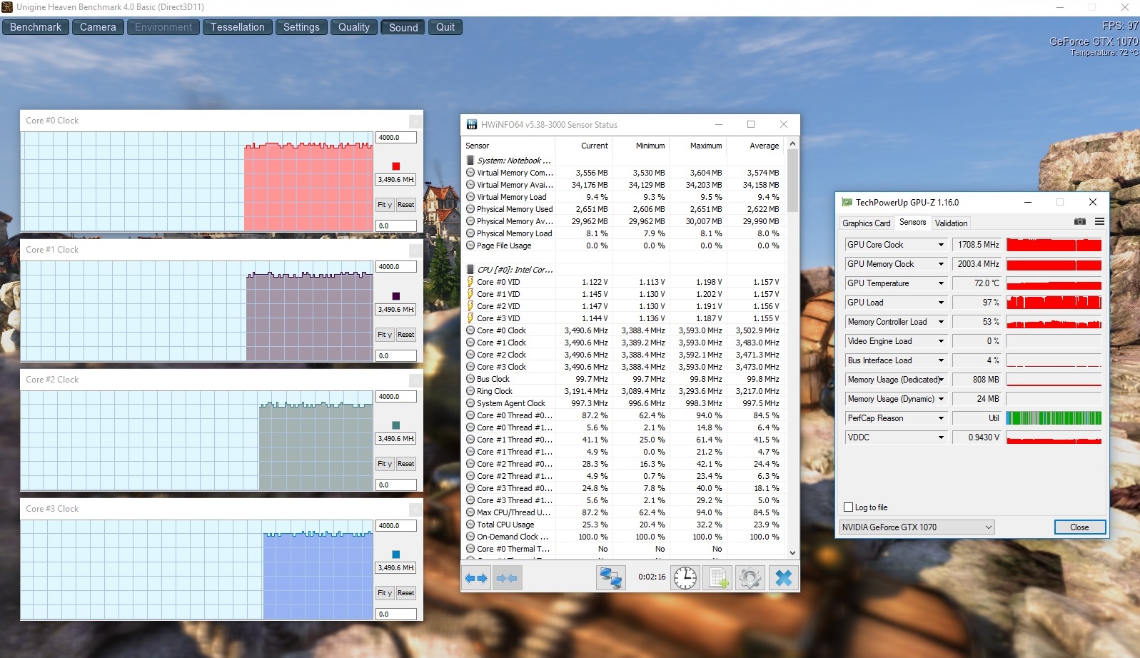Click the lightning icon beside Core #0 VID
Screen dimensions: 1140x658
pyautogui.click(x=470, y=282)
